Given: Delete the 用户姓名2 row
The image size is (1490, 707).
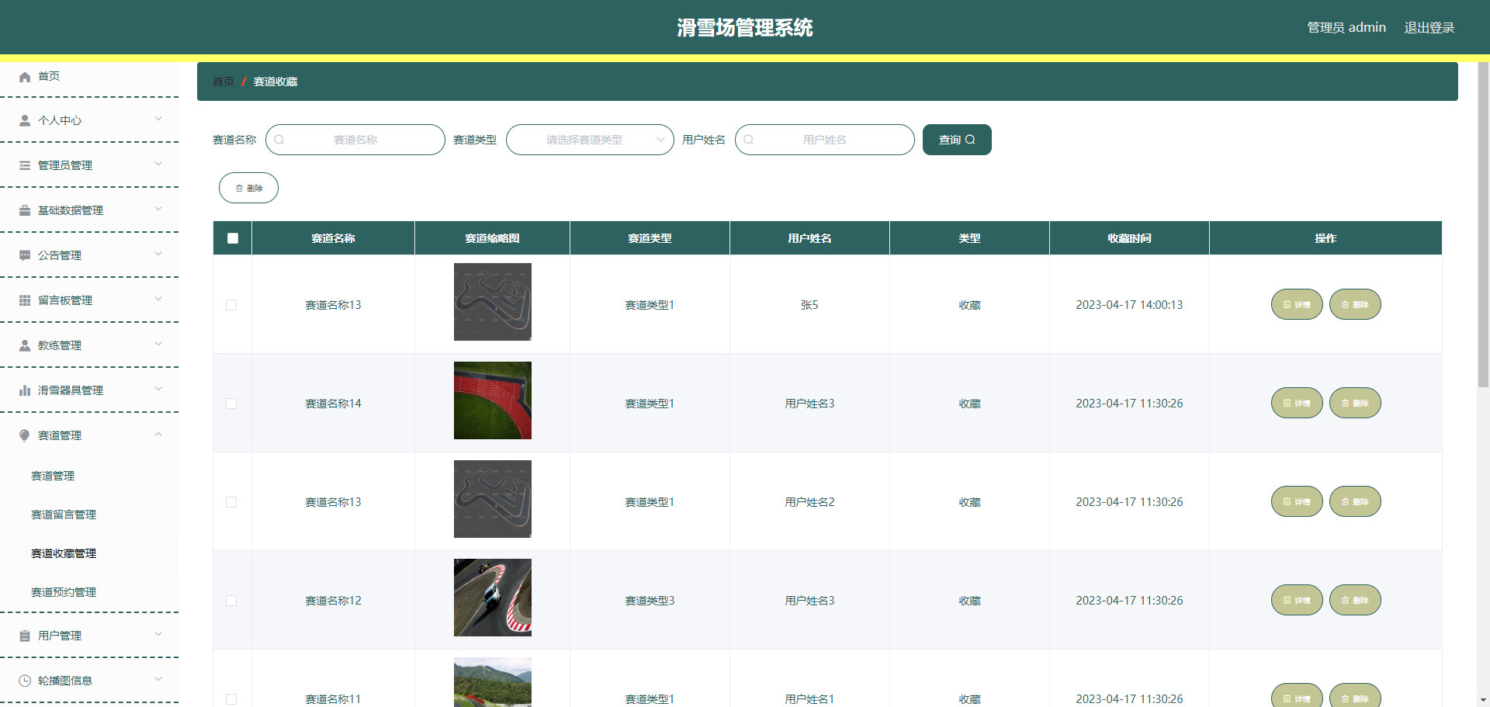Looking at the screenshot, I should (1355, 501).
